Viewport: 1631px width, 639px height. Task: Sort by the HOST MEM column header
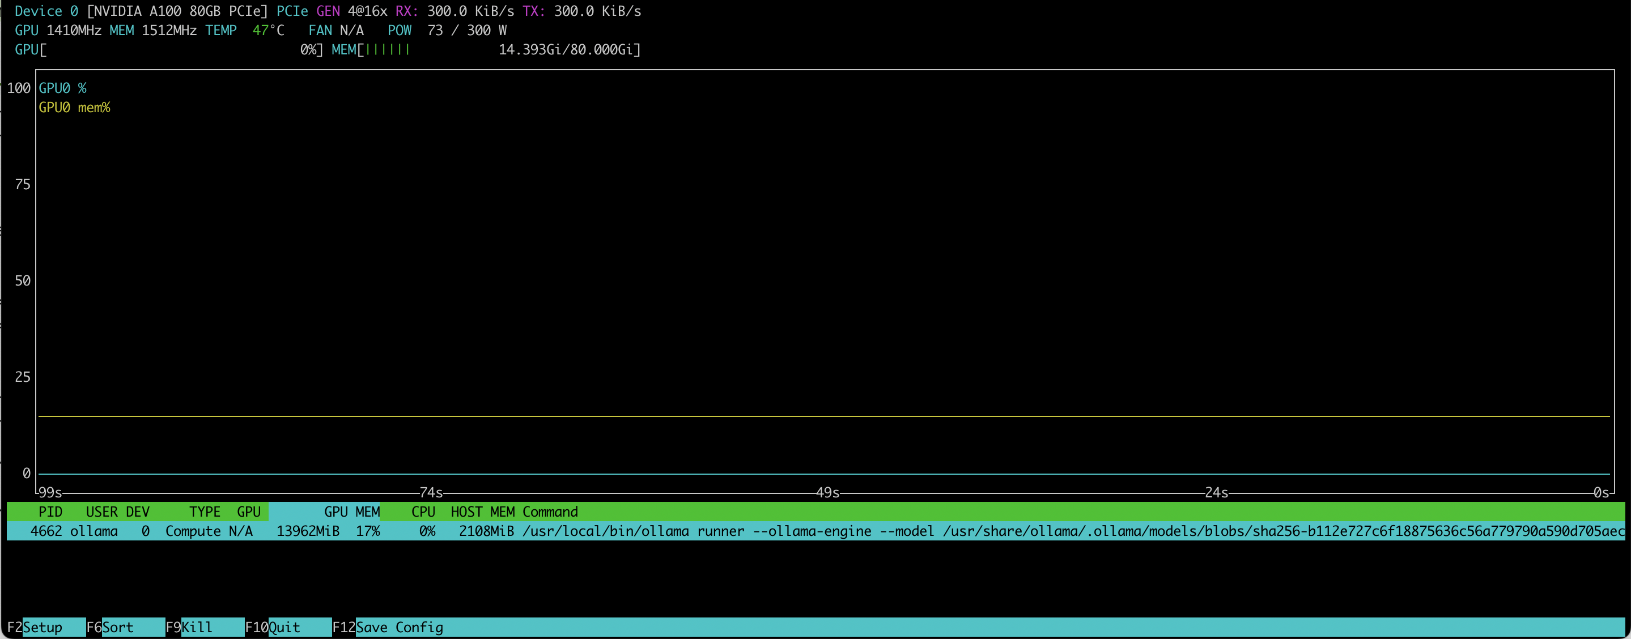pos(485,512)
